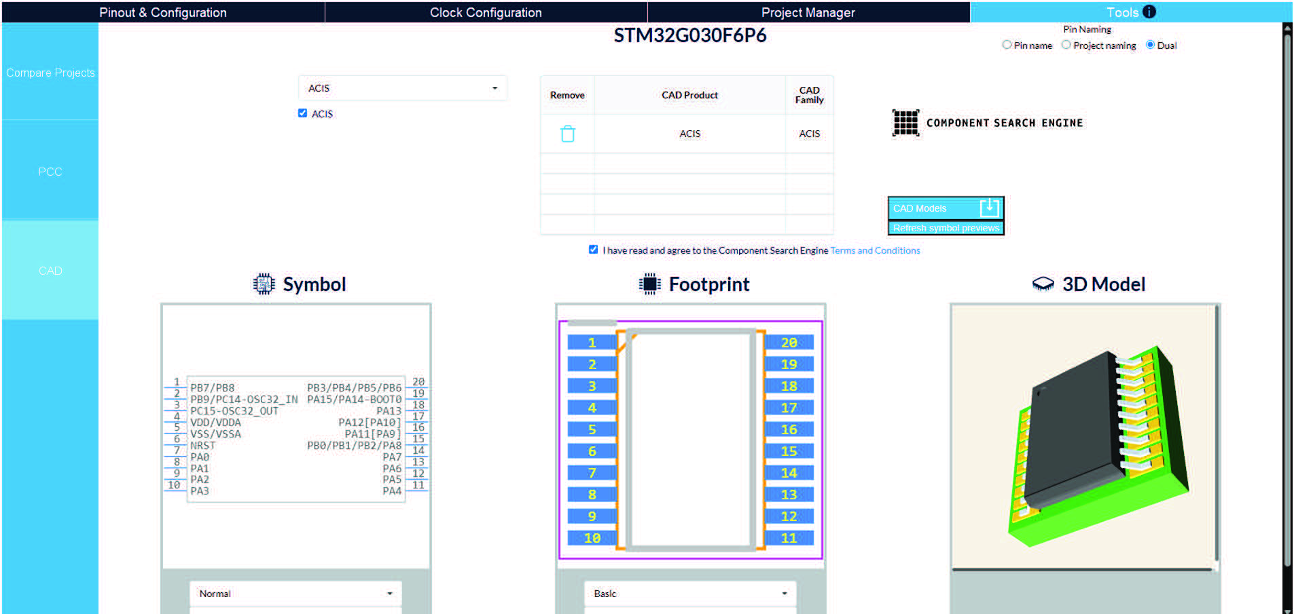Click the CAD Family column header
Viewport: 1294px width, 614px height.
coord(809,95)
